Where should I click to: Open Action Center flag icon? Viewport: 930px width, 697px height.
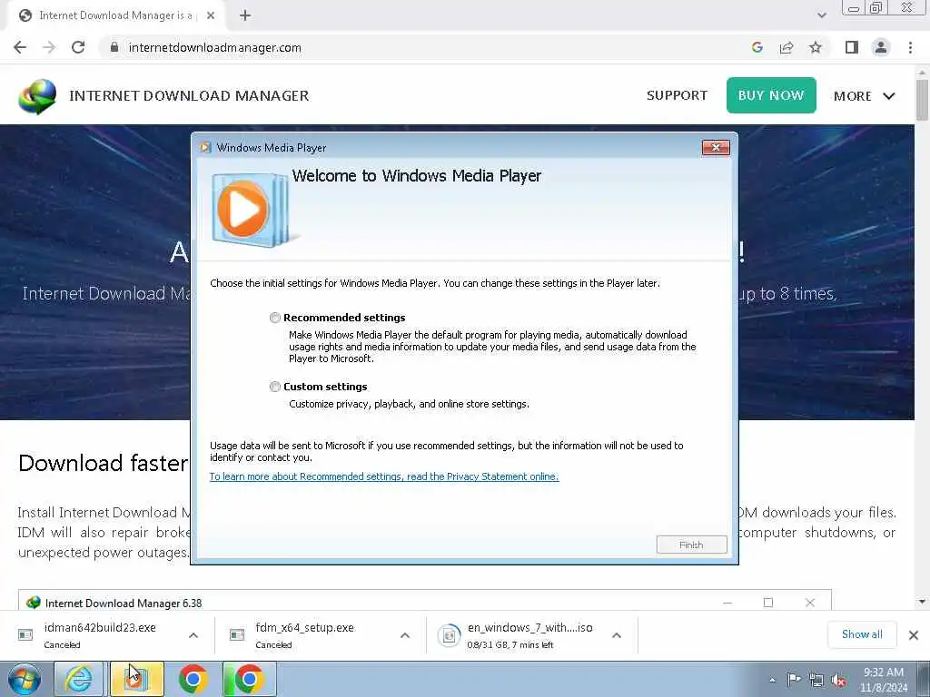point(794,680)
